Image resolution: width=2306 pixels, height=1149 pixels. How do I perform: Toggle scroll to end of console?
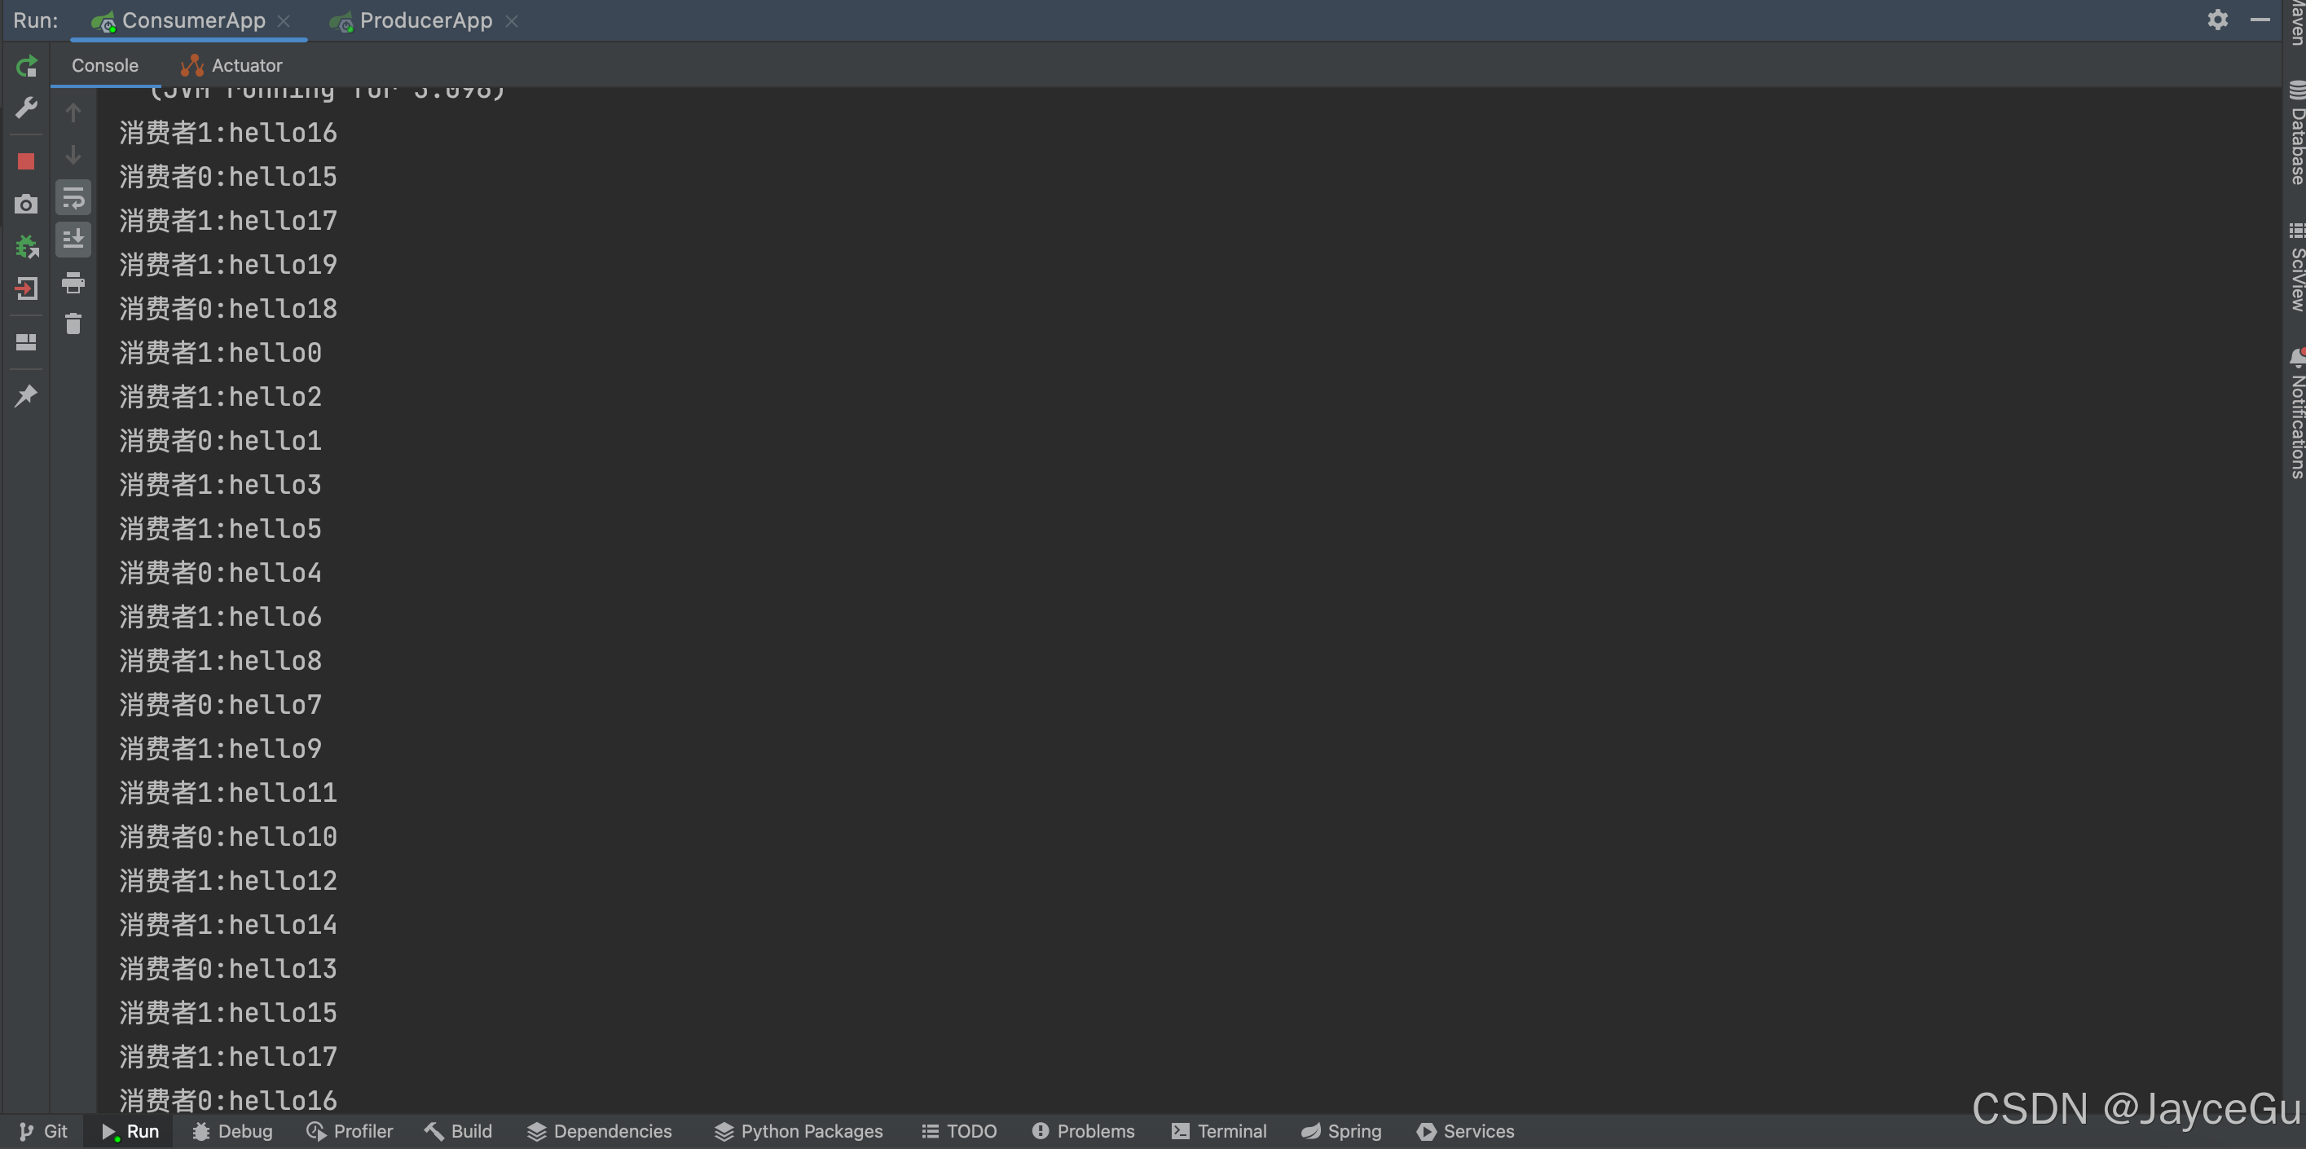tap(73, 240)
